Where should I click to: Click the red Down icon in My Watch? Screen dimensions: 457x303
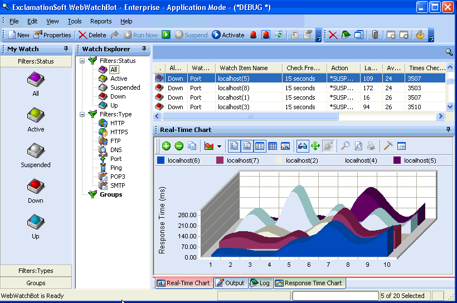tap(36, 187)
